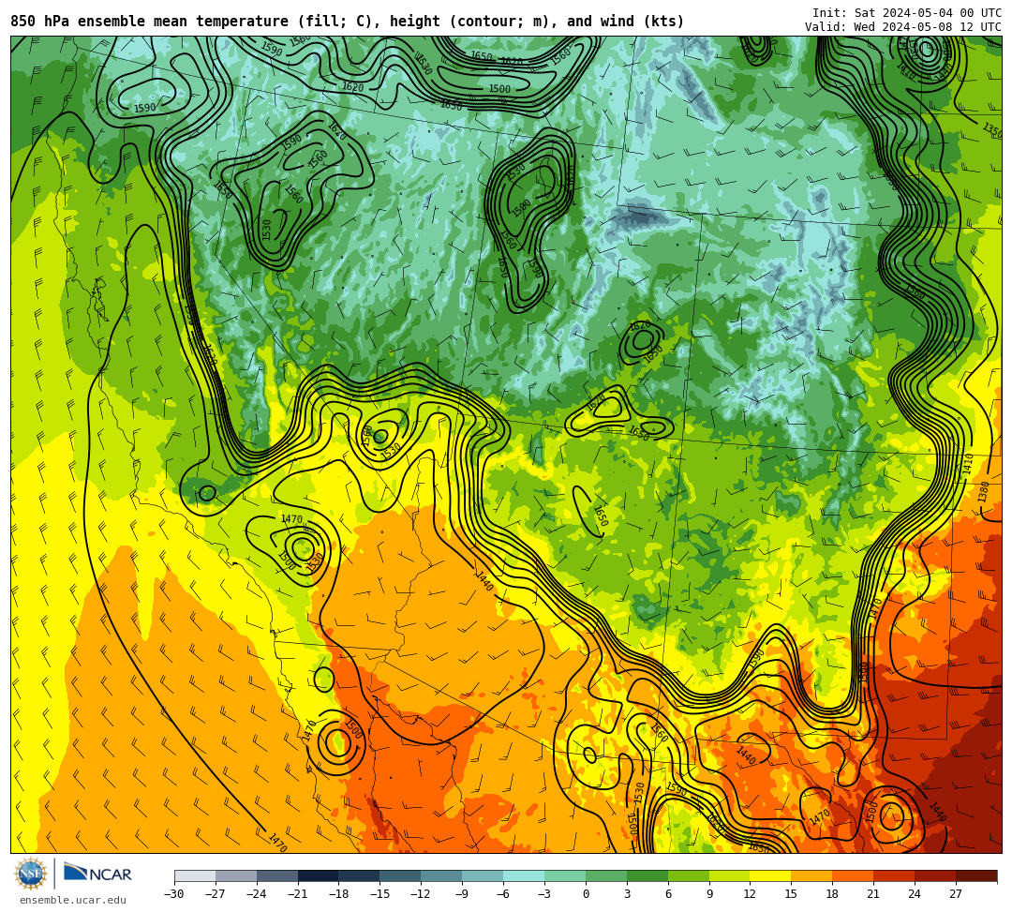Click the 1470 contour label at bottom left

[277, 842]
